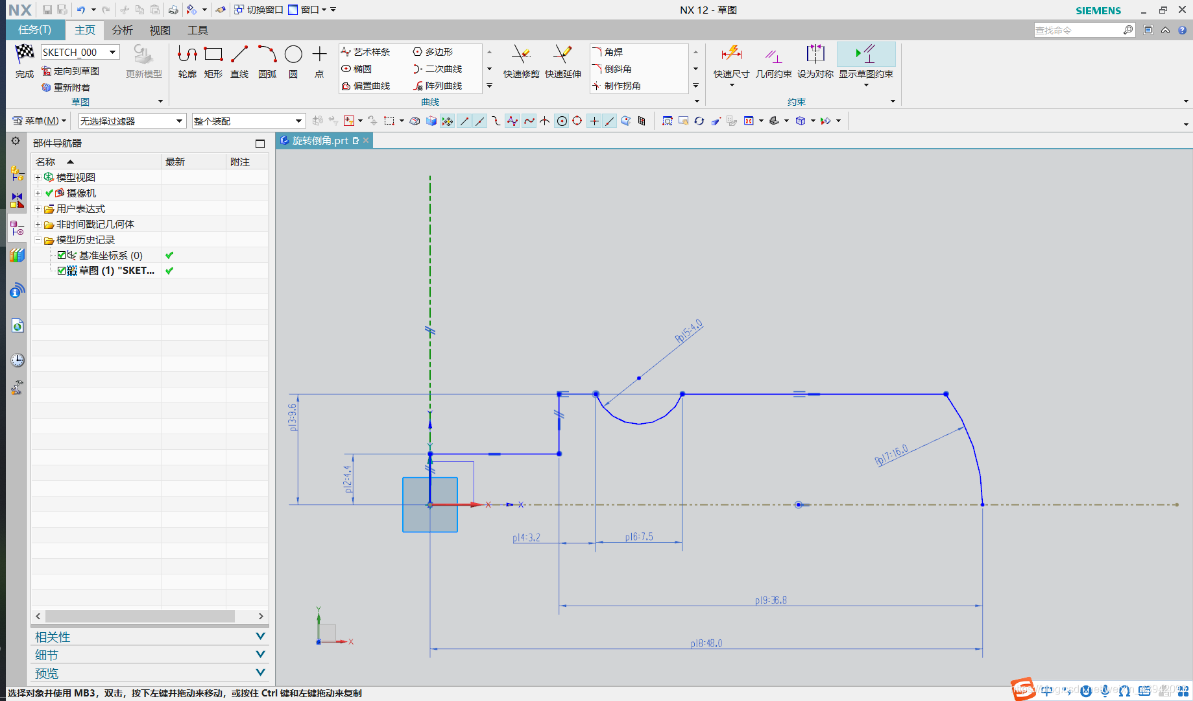Select the Point (点) tool
The height and width of the screenshot is (701, 1193).
coord(319,62)
